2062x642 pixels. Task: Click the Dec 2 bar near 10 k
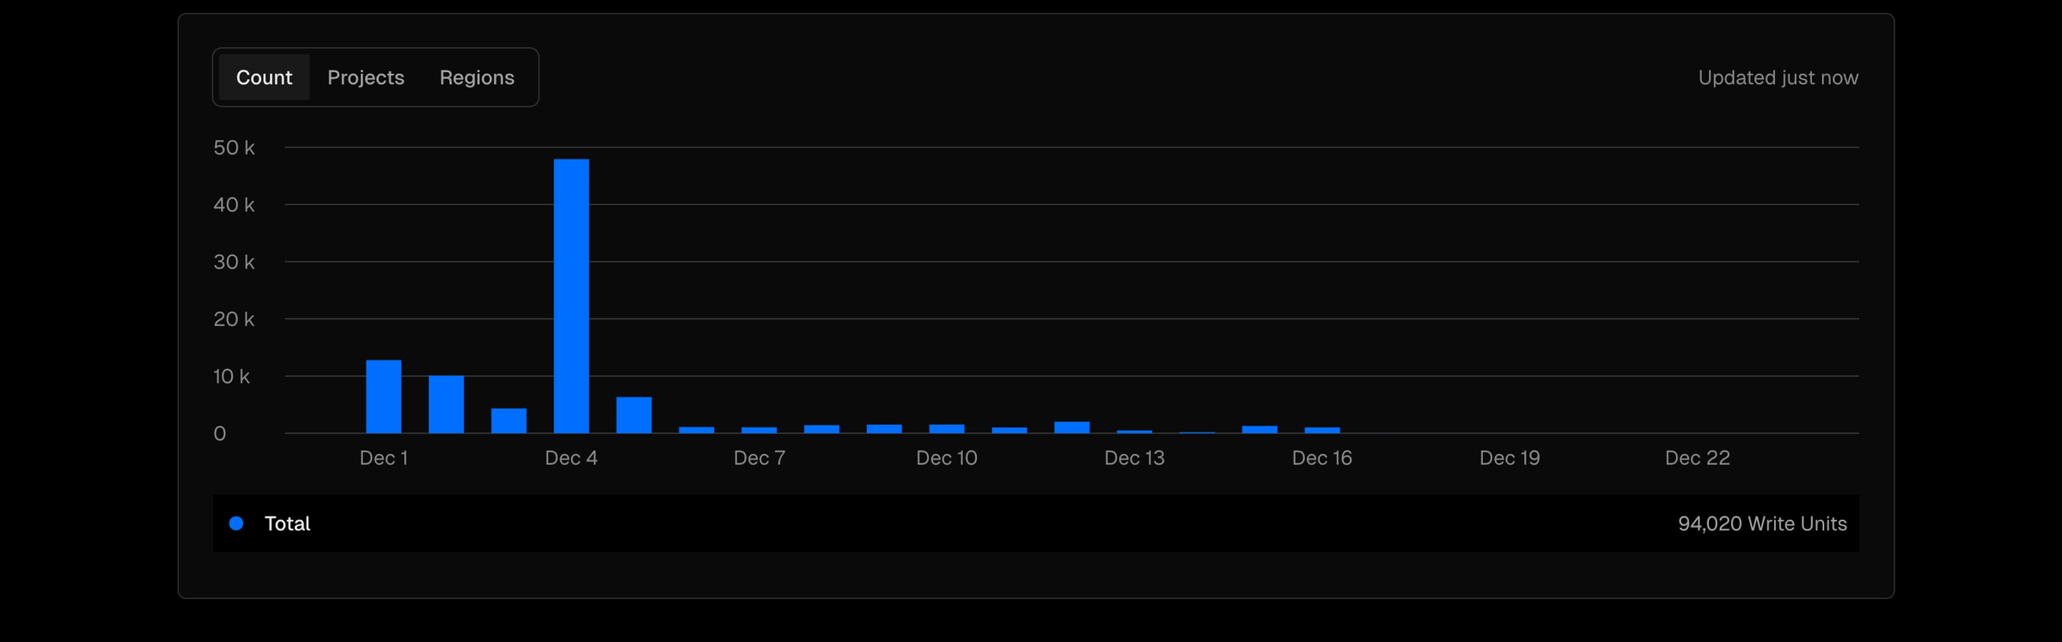pos(446,404)
